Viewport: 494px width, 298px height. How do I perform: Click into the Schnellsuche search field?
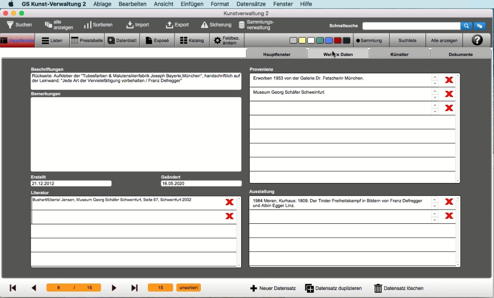tap(411, 26)
